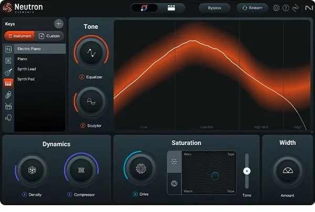This screenshot has width=315, height=212.
Task: Toggle the Equalizer power button
Action: (82, 77)
